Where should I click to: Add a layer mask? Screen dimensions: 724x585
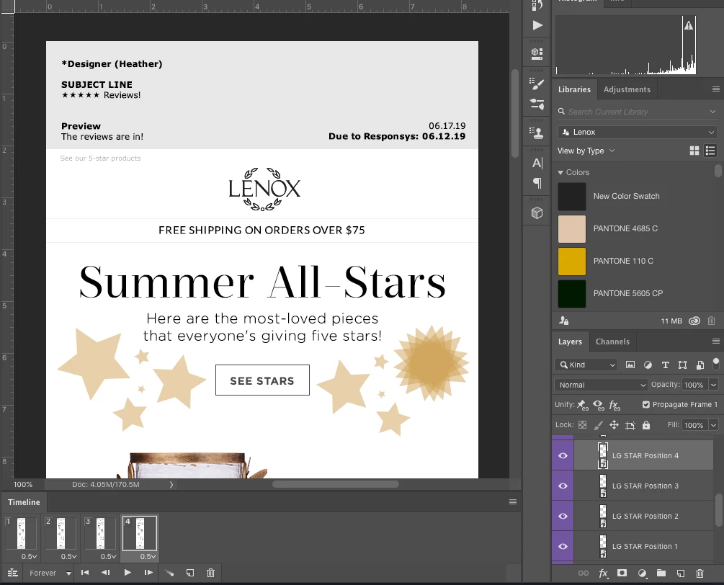[622, 573]
